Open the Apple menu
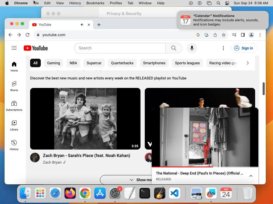 point(7,3)
